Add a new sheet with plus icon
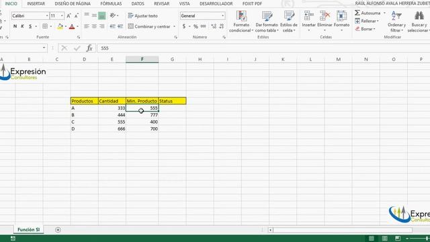Image resolution: width=430 pixels, height=242 pixels. pyautogui.click(x=58, y=230)
